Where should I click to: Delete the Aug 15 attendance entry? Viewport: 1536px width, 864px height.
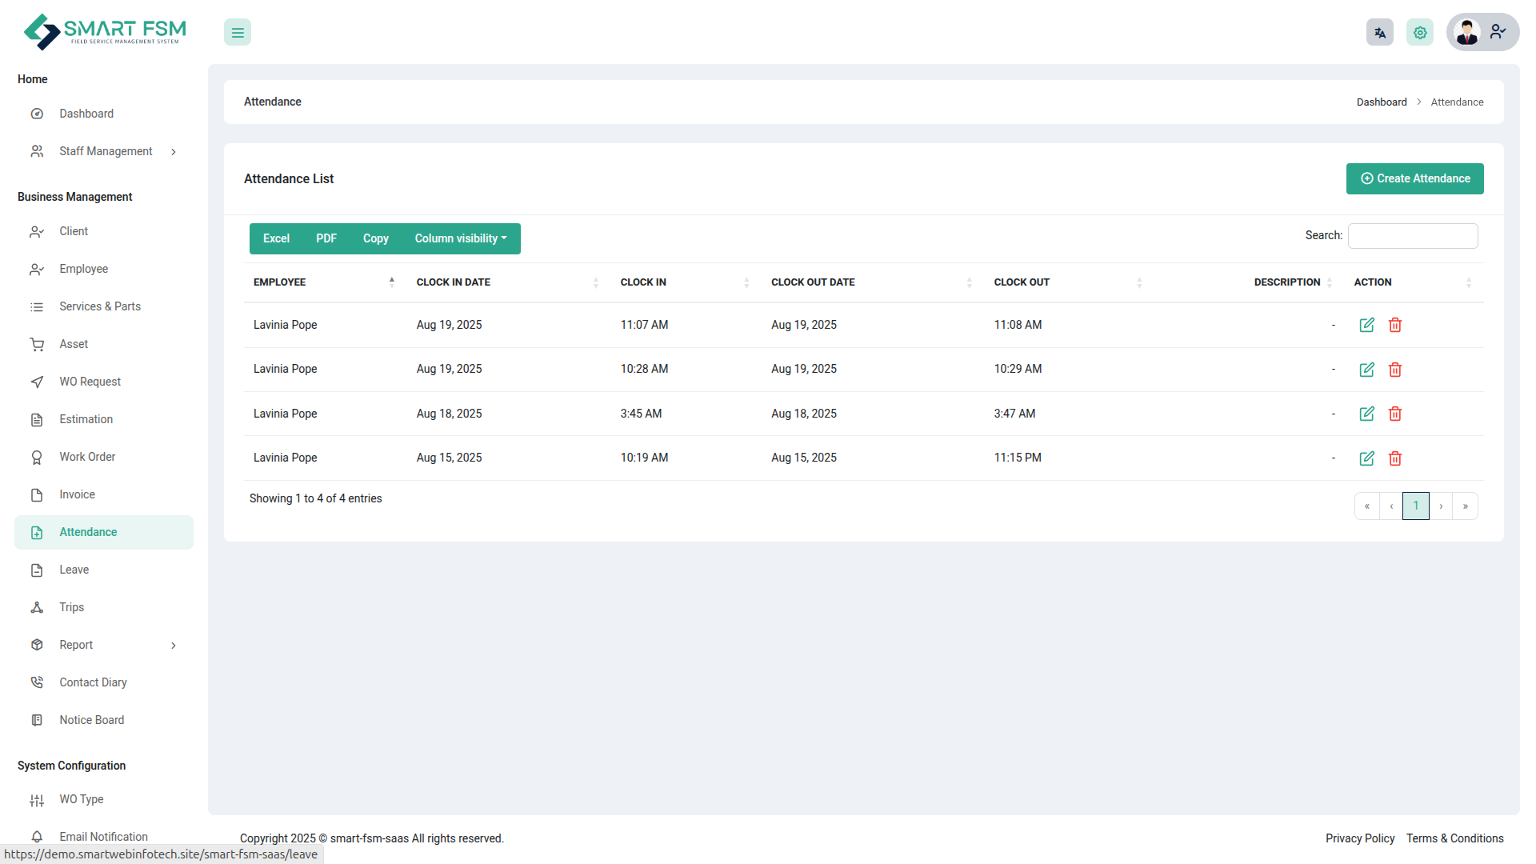[x=1394, y=458]
